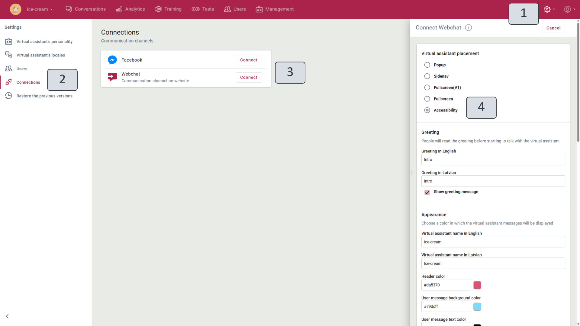Collapse the sidebar with back chevron
580x326 pixels.
pos(7,316)
